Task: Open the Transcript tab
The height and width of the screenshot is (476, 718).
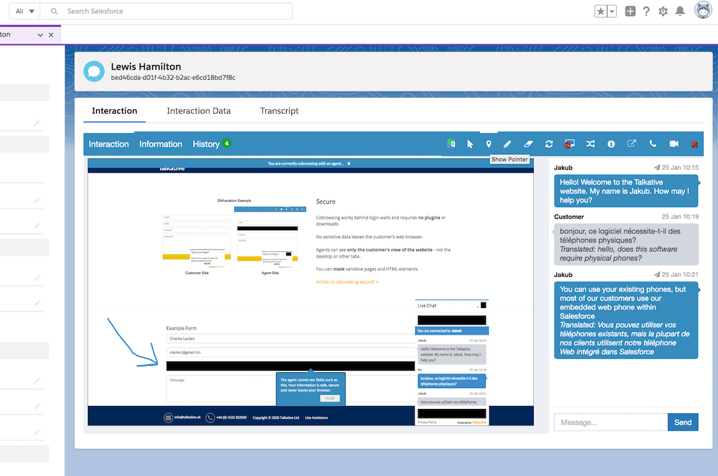Action: click(x=279, y=111)
